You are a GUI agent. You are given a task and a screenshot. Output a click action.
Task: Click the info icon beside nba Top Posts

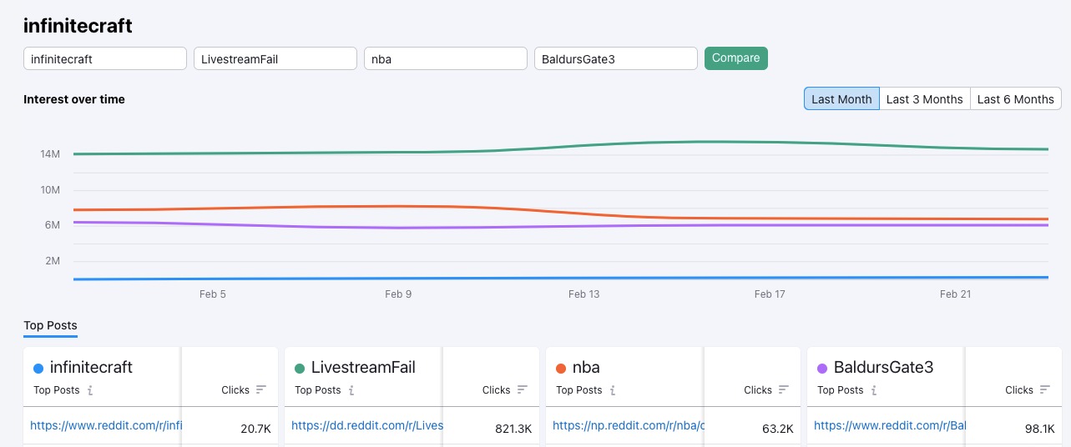[x=613, y=390]
